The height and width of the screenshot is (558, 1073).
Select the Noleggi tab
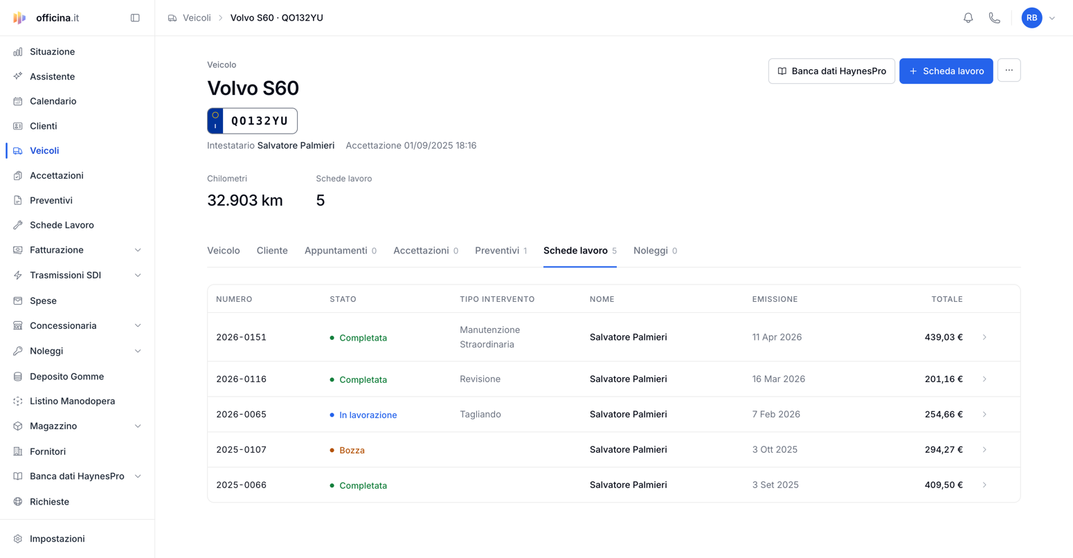655,251
